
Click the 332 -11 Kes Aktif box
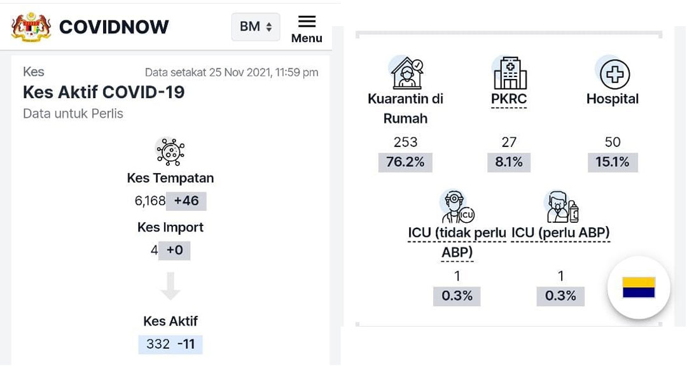pos(170,344)
